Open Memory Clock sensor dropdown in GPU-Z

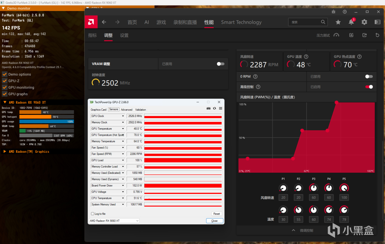(123, 122)
